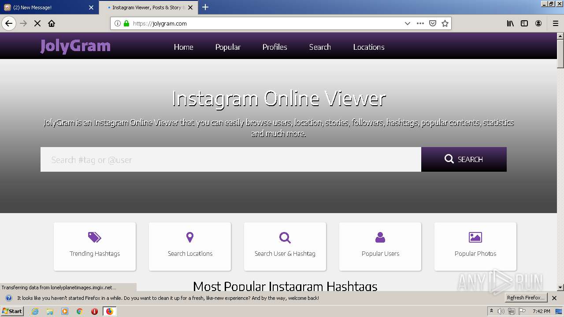564x317 pixels.
Task: Click the volume speaker tray icon
Action: (x=501, y=311)
